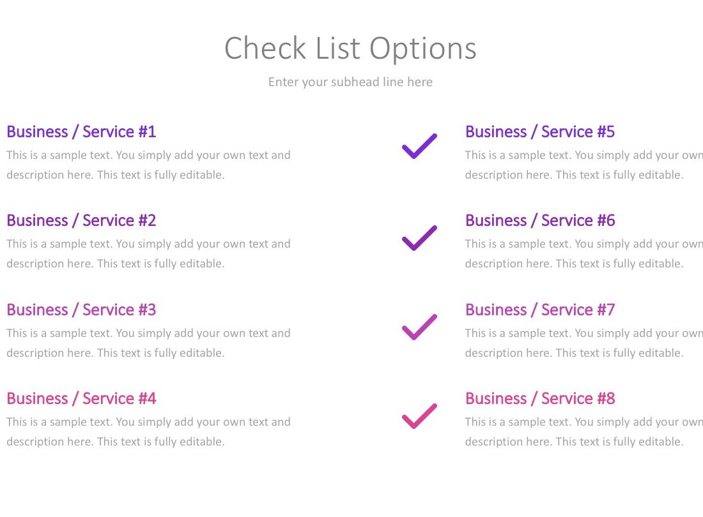Select the Business / Service #3 heading
Image resolution: width=703 pixels, height=517 pixels.
(x=81, y=310)
